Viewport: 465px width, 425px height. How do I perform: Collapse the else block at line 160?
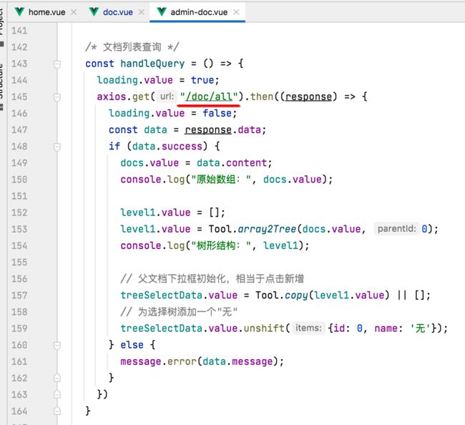[x=57, y=345]
